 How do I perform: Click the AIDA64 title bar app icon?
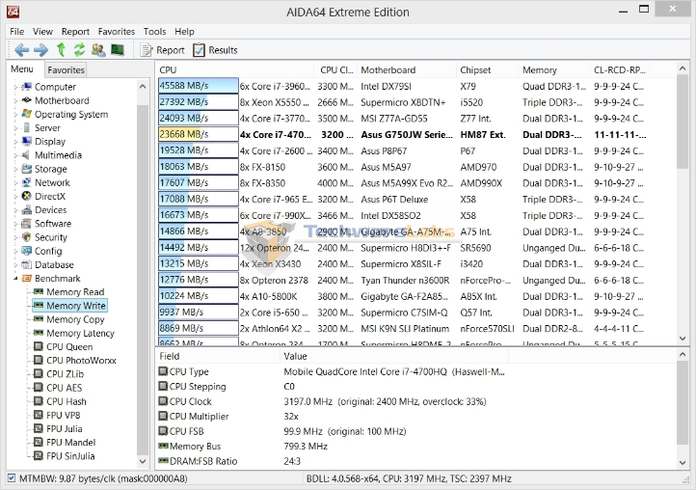[x=13, y=12]
